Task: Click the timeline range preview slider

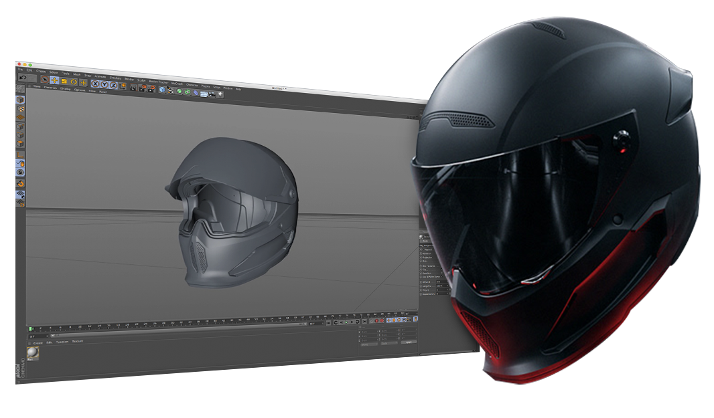Action: click(x=178, y=330)
